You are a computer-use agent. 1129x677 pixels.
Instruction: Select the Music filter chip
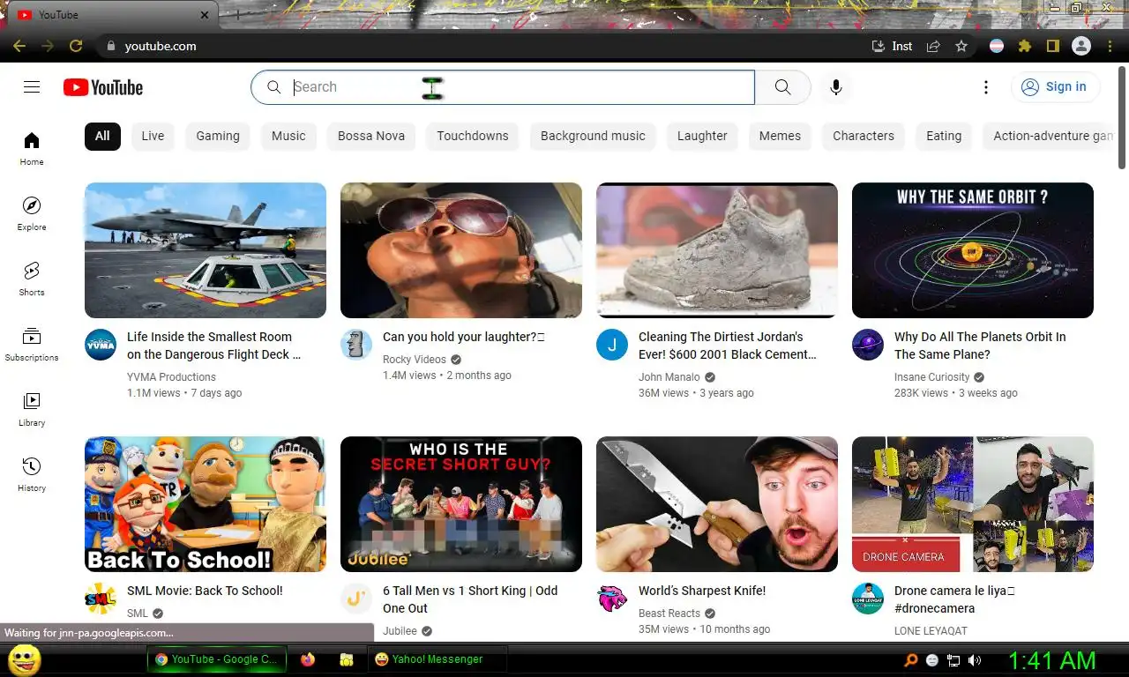pyautogui.click(x=288, y=136)
